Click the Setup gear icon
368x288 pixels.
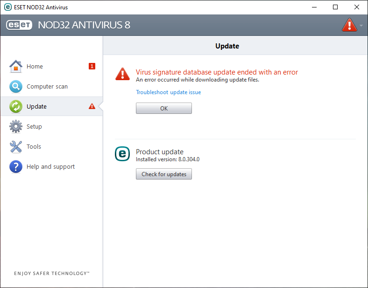coord(16,126)
